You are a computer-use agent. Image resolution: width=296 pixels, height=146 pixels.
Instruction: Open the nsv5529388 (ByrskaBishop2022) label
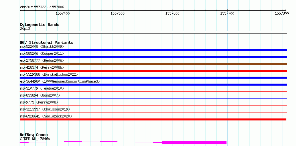[49, 74]
